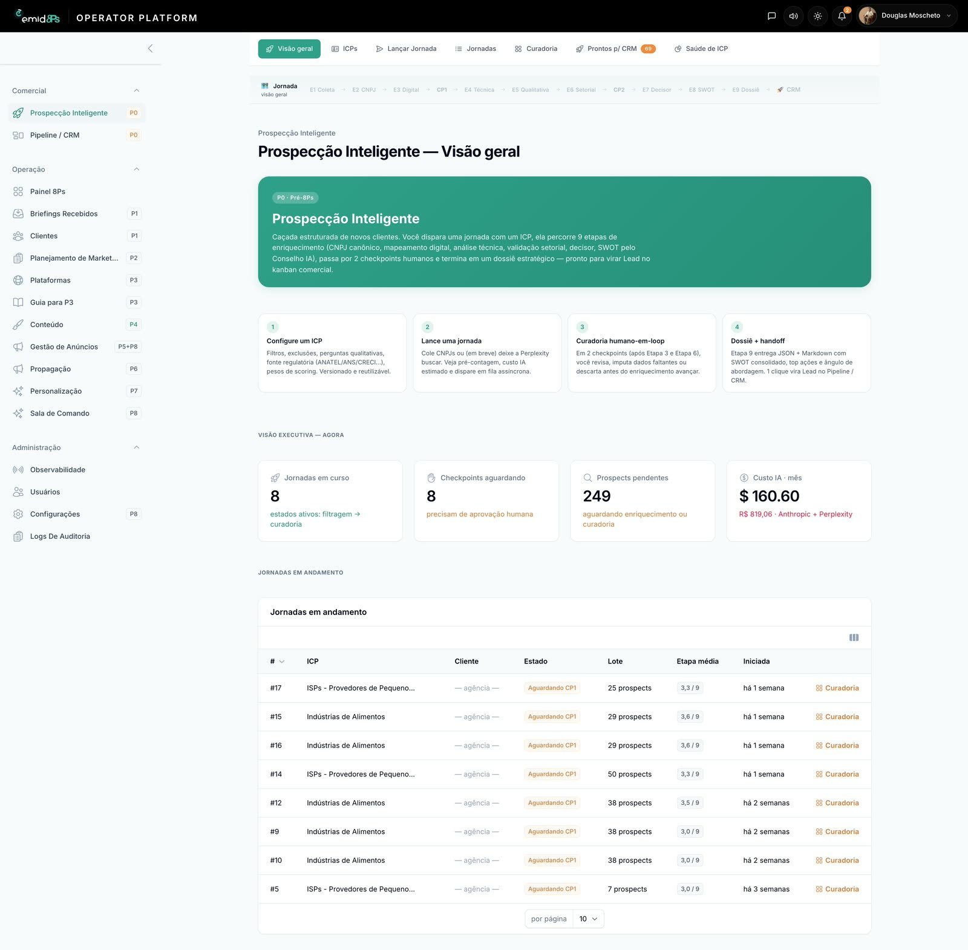Open Curadoria link for journey #12
The image size is (968, 950).
837,803
